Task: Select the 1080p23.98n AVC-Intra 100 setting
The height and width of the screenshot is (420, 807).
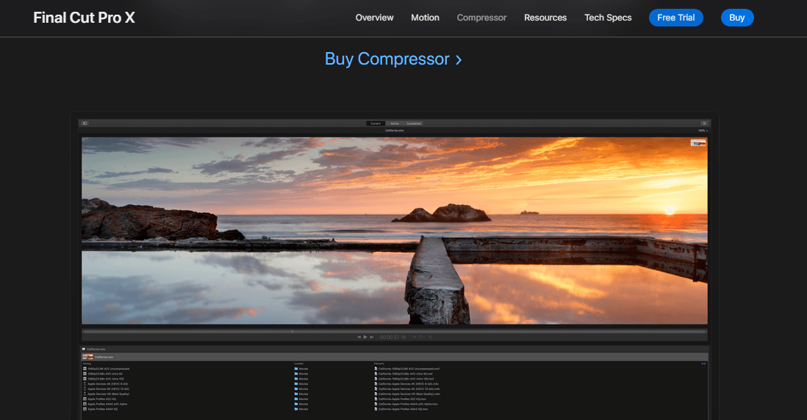Action: pos(104,379)
